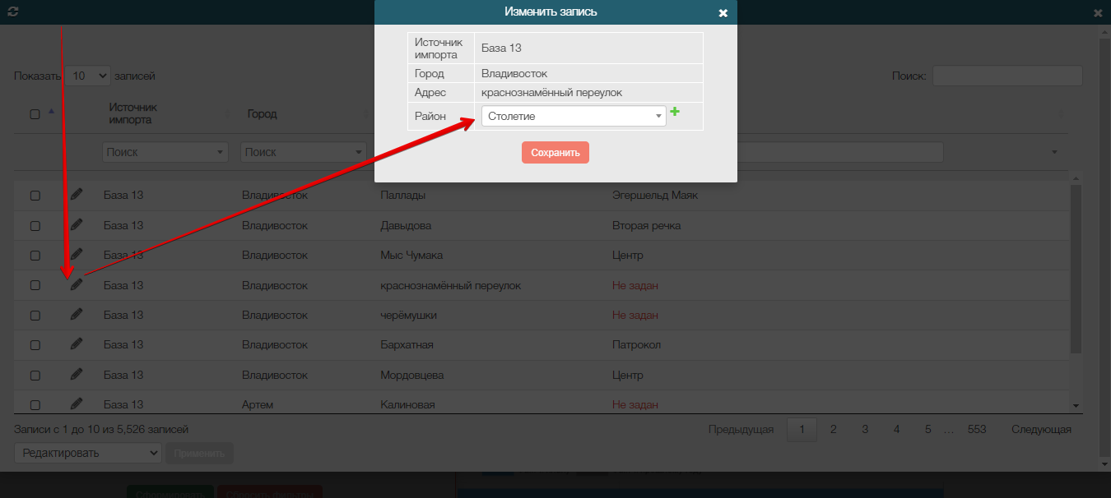Image resolution: width=1111 pixels, height=498 pixels.
Task: Sort table by Город column header
Action: pyautogui.click(x=262, y=113)
